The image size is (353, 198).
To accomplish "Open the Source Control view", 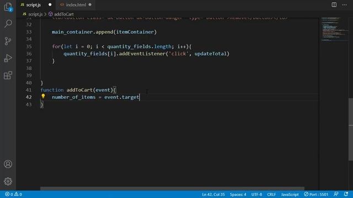I will [8, 41].
